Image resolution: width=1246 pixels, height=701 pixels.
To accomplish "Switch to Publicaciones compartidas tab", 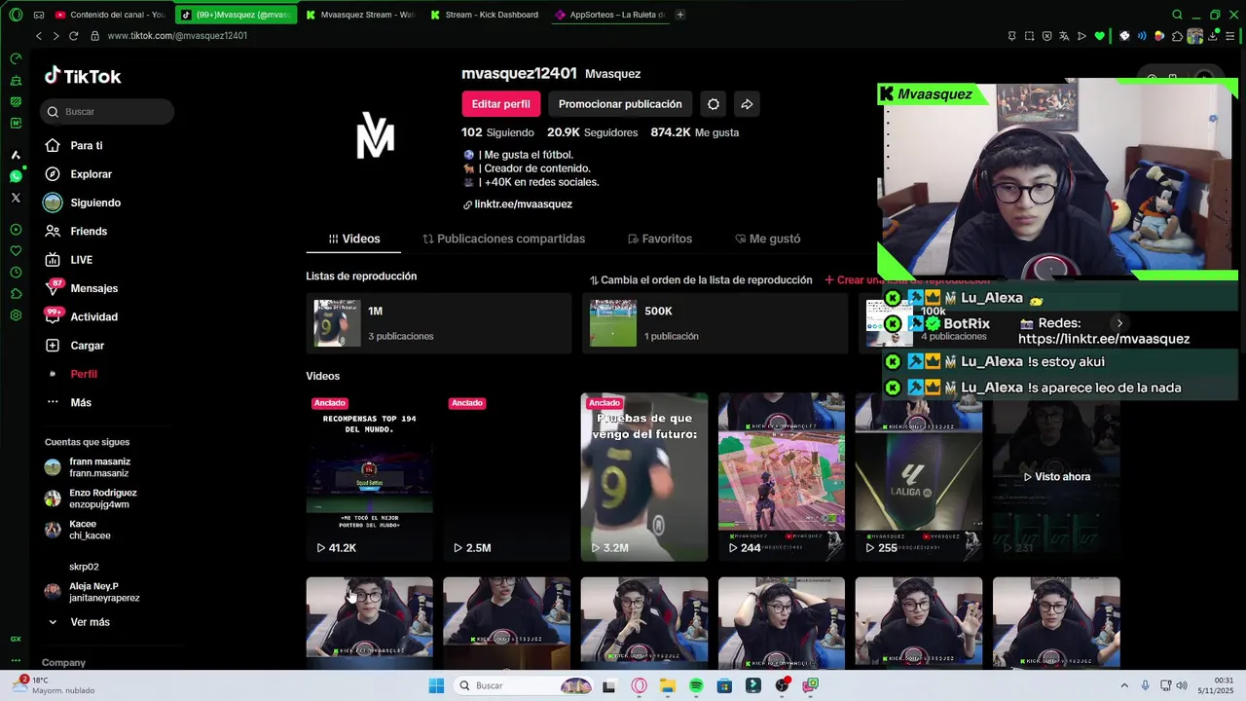I will pyautogui.click(x=503, y=239).
